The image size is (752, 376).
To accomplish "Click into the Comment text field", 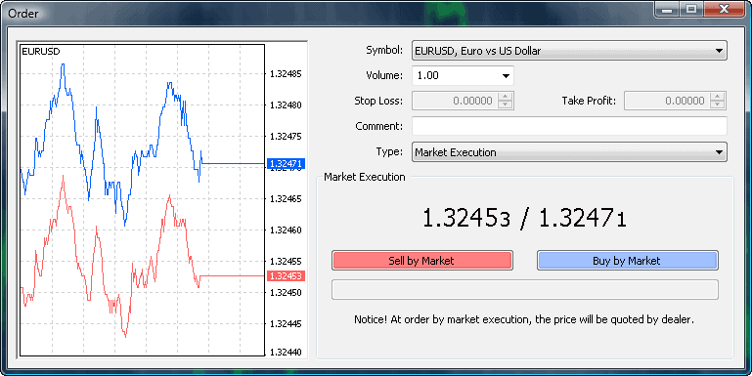I will 569,126.
